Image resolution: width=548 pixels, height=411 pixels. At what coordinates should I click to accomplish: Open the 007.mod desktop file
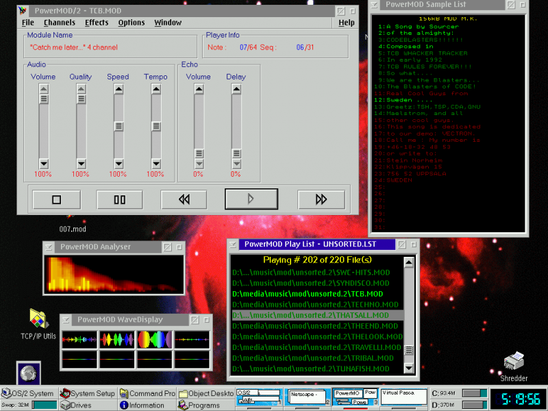pyautogui.click(x=73, y=224)
